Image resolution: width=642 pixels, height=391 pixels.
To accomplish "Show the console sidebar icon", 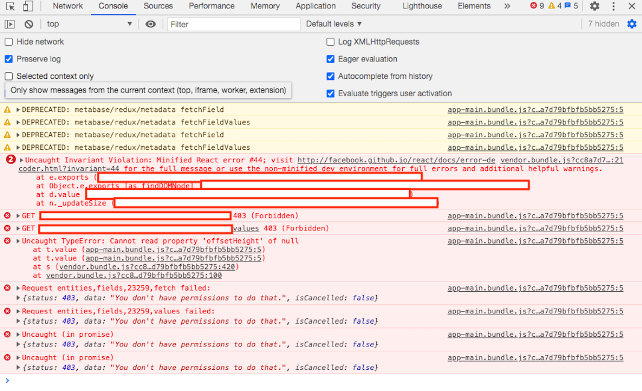I will point(10,24).
